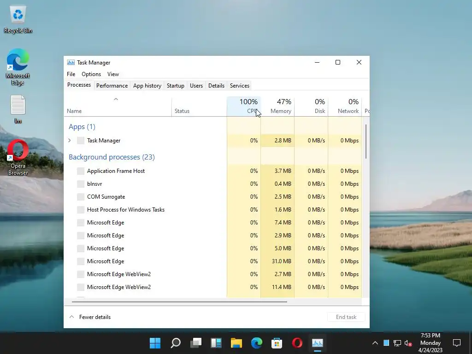Select the Microsoft Edge desktop shortcut
Viewport: 472px width, 354px height.
[18, 67]
